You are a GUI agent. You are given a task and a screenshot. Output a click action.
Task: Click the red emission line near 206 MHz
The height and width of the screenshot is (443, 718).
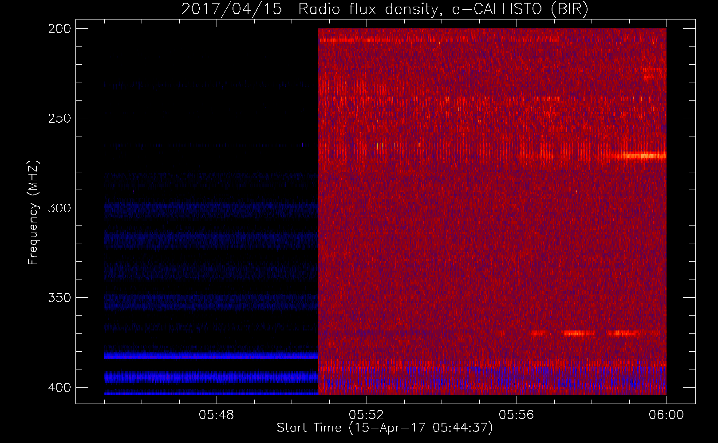(377, 40)
